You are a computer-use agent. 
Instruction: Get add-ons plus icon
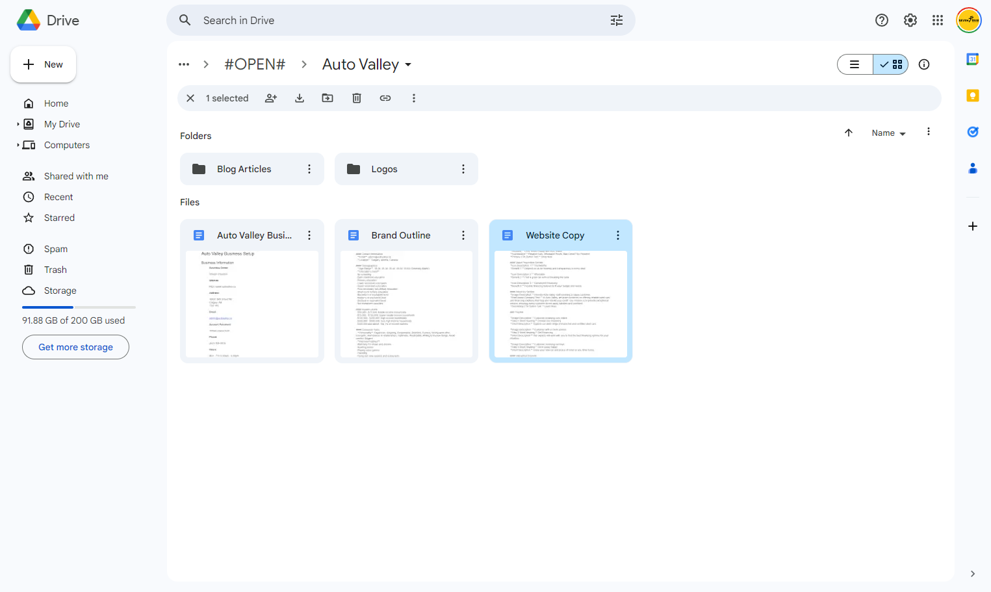[x=973, y=226]
